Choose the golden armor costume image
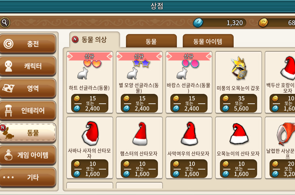The width and height of the screenshot is (295, 195). [239, 68]
